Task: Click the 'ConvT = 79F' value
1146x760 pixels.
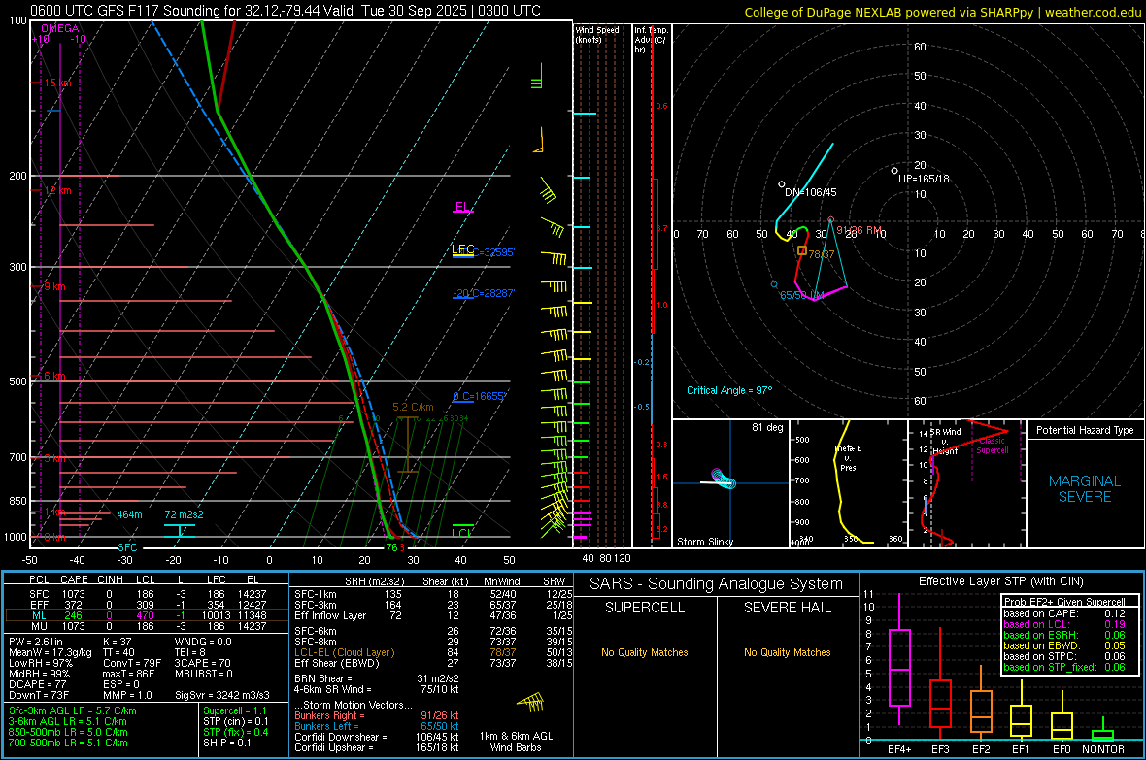Action: 132,664
